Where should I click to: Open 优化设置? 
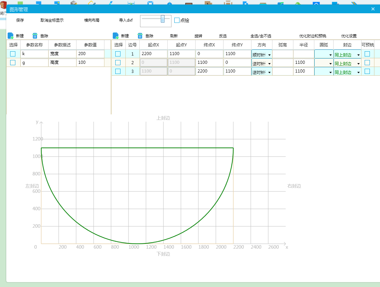click(349, 36)
